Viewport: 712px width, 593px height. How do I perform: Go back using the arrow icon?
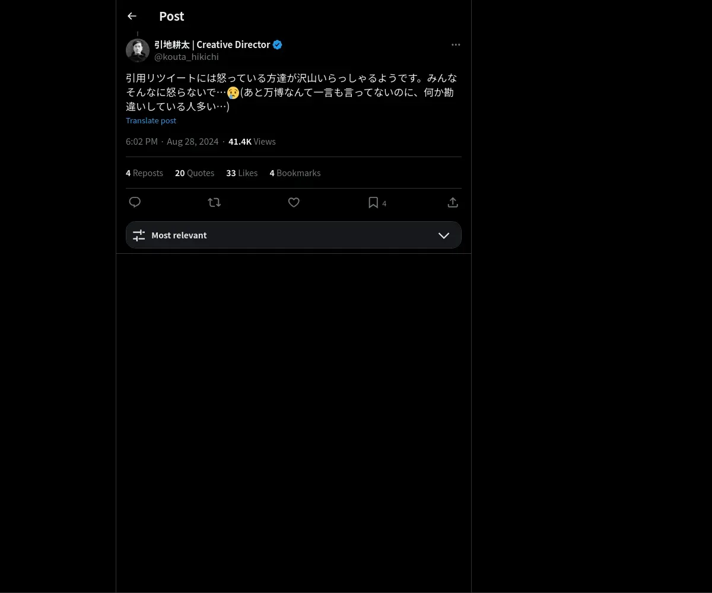point(132,16)
